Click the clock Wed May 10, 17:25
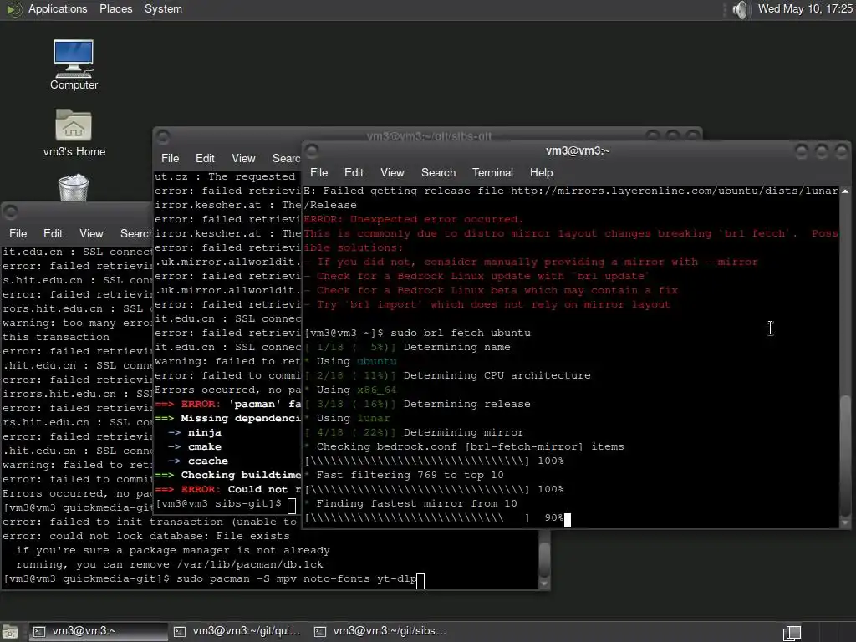Viewport: 856px width, 642px height. tap(805, 9)
